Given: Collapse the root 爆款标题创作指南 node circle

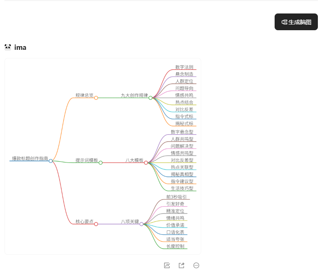Looking at the screenshot, I should 51,161.
